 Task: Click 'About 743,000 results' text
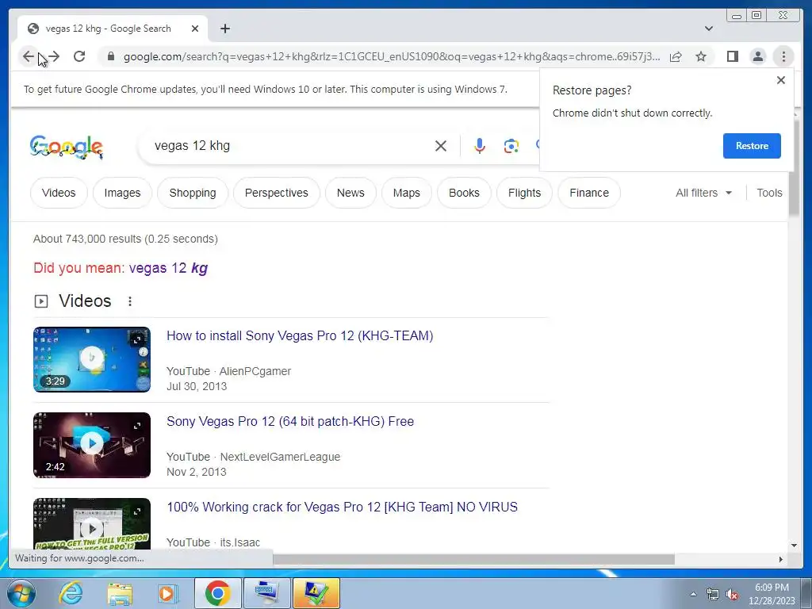click(x=125, y=239)
